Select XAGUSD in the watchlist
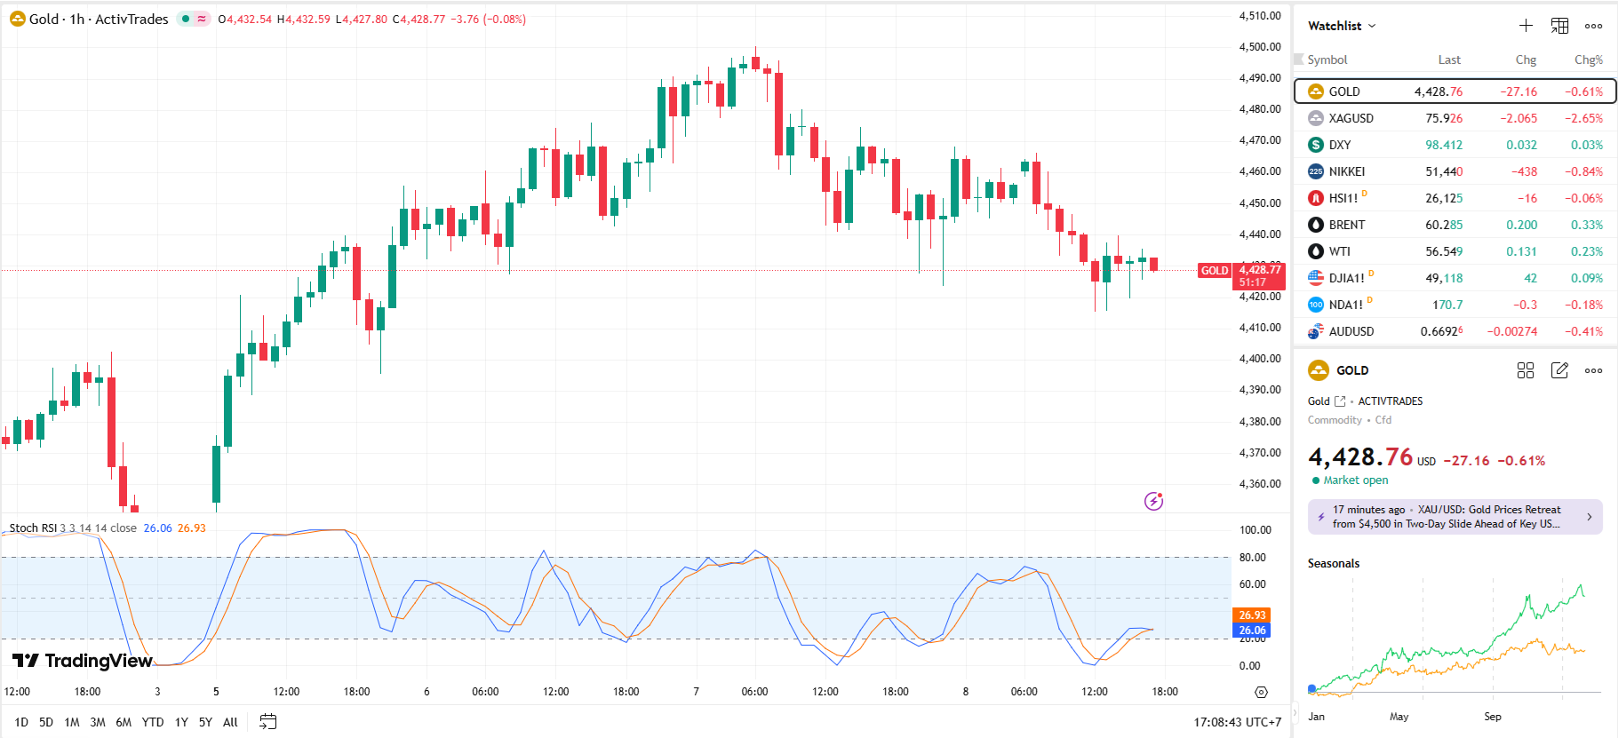This screenshot has width=1618, height=738. pyautogui.click(x=1351, y=118)
